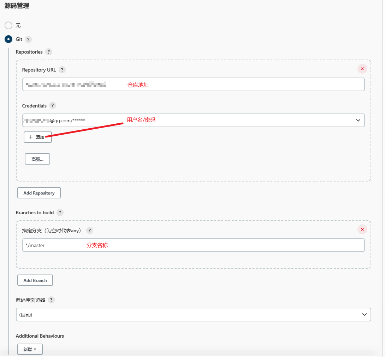The width and height of the screenshot is (385, 357).
Task: Click the Add Repository button
Action: pyautogui.click(x=39, y=193)
